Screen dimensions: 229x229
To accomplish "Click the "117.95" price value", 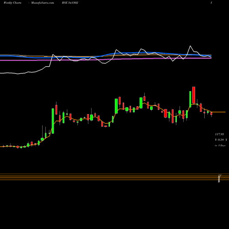I will 219,134.
